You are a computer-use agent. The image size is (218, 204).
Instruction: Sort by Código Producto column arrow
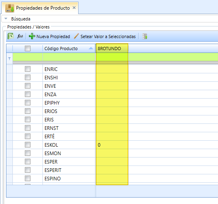tap(91, 48)
